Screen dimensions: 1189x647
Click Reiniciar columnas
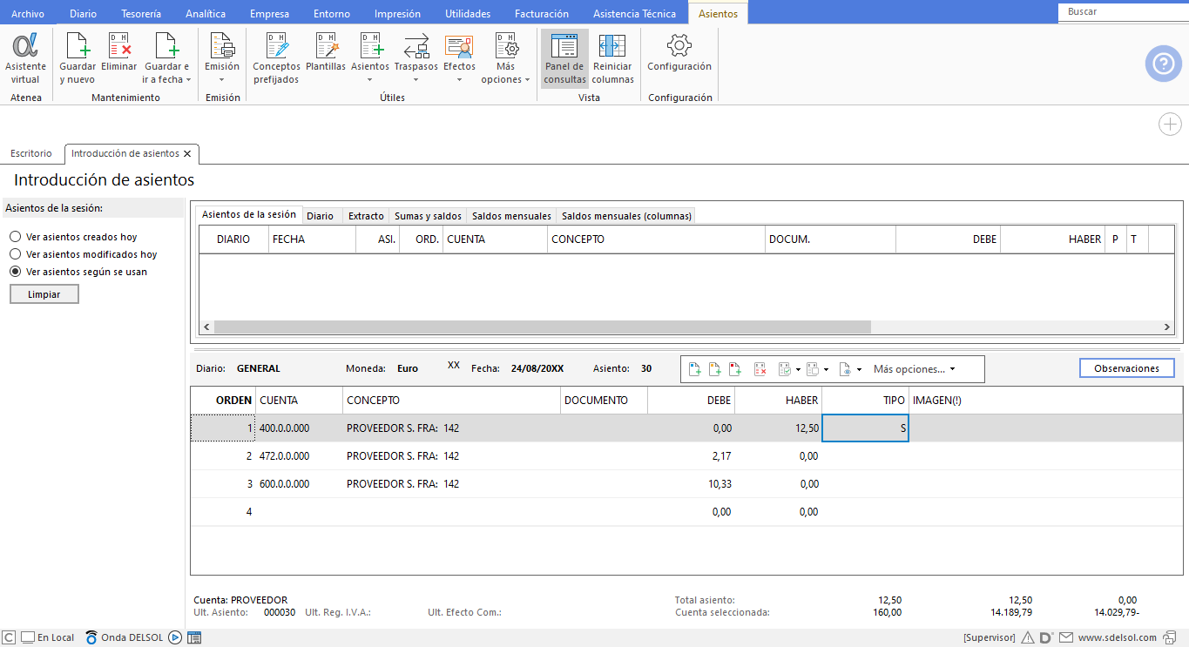(612, 58)
